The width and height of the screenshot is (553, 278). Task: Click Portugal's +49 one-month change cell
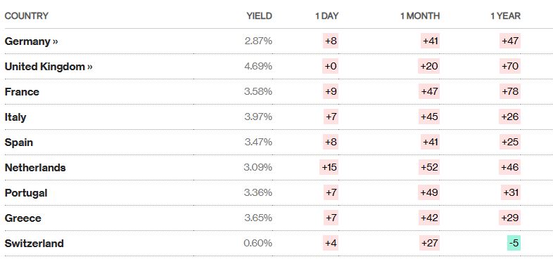(429, 192)
